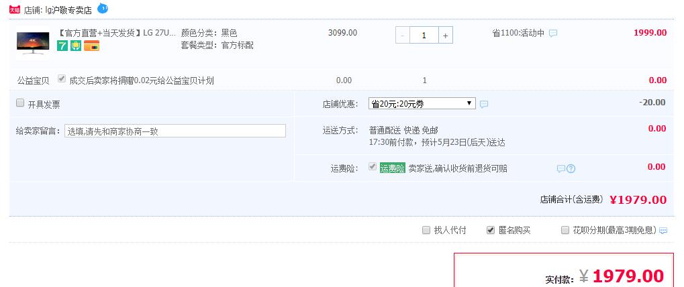Viewport: 684px width, 287px height.
Task: Open the LG 27U product title link
Action: click(117, 33)
